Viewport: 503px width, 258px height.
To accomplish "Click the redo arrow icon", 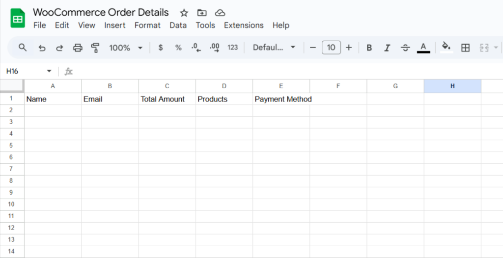I will (x=59, y=48).
